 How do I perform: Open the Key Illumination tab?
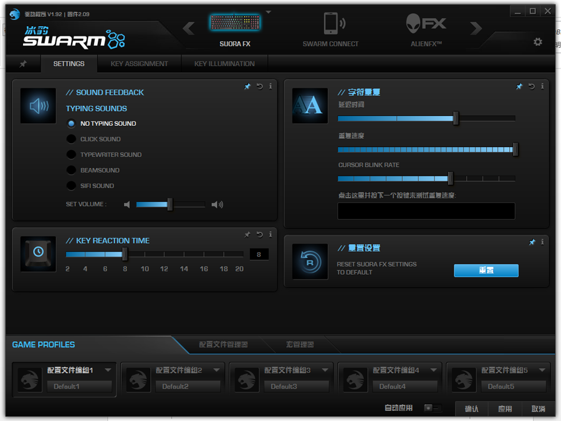[x=224, y=64]
